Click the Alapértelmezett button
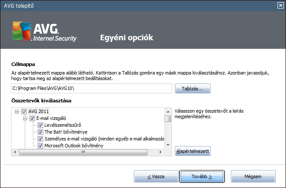The height and width of the screenshot is (188, 286). [193, 151]
